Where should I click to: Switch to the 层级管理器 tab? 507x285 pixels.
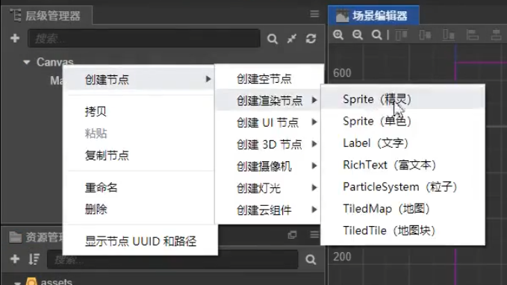tap(46, 15)
